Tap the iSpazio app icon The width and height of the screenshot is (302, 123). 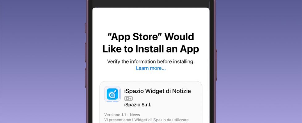pos(112,94)
